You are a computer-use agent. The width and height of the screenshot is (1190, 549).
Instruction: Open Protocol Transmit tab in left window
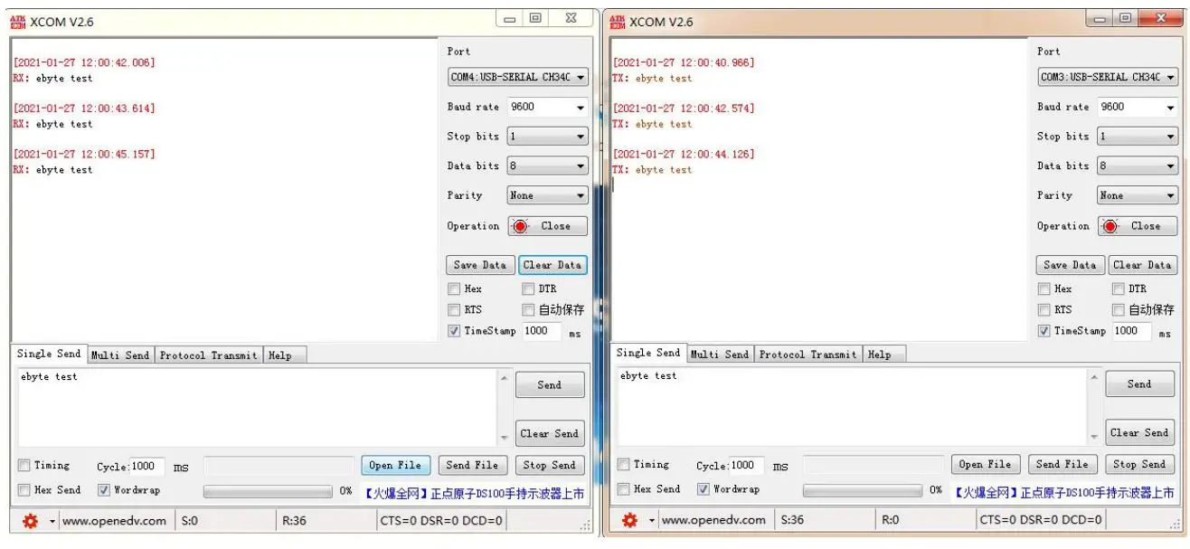pyautogui.click(x=209, y=355)
